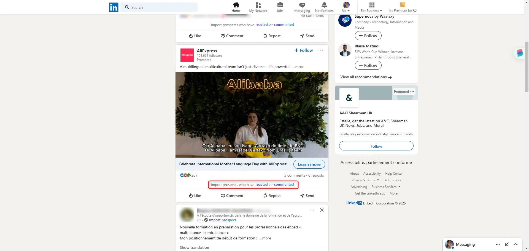529x251 pixels.
Task: Open the Messaging tab in navbar
Action: [x=302, y=7]
